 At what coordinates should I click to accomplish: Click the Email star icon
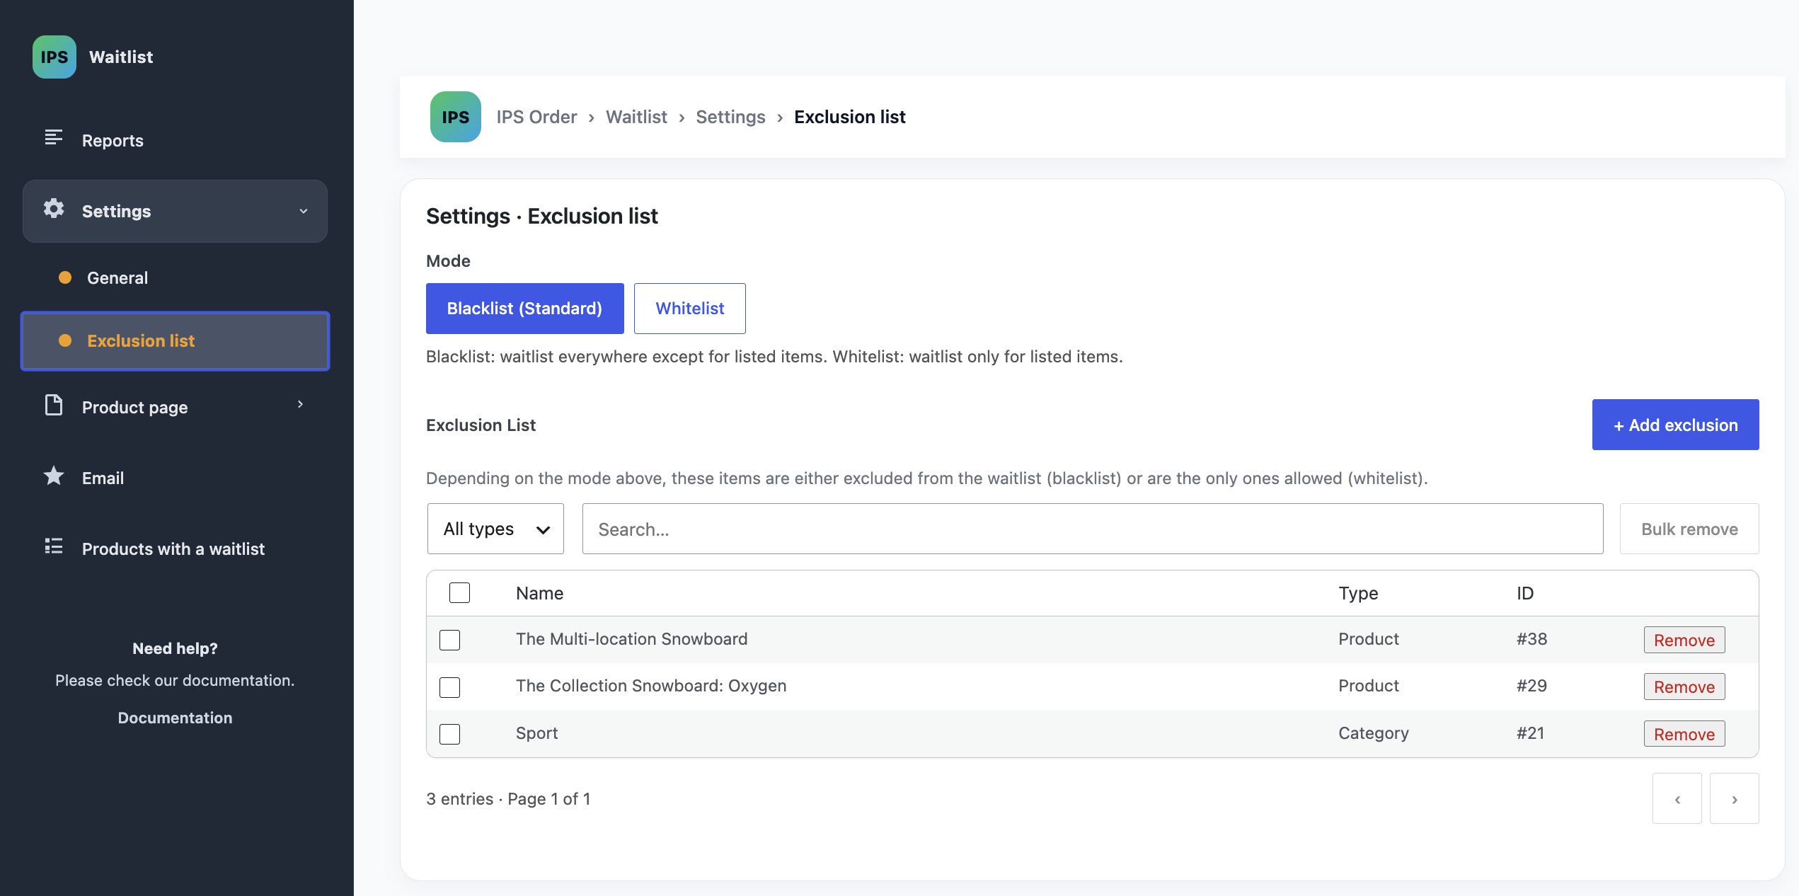(x=54, y=476)
